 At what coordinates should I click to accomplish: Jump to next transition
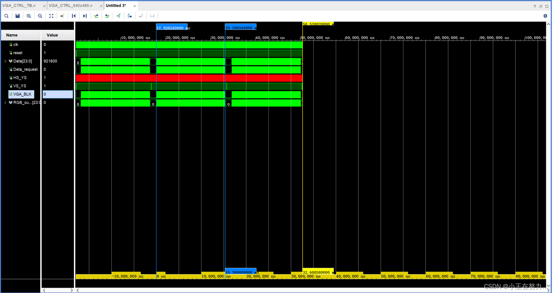point(107,16)
